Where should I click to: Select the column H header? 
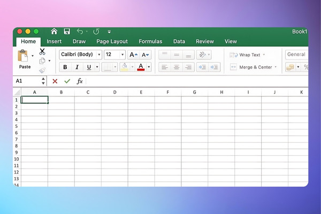click(x=221, y=92)
